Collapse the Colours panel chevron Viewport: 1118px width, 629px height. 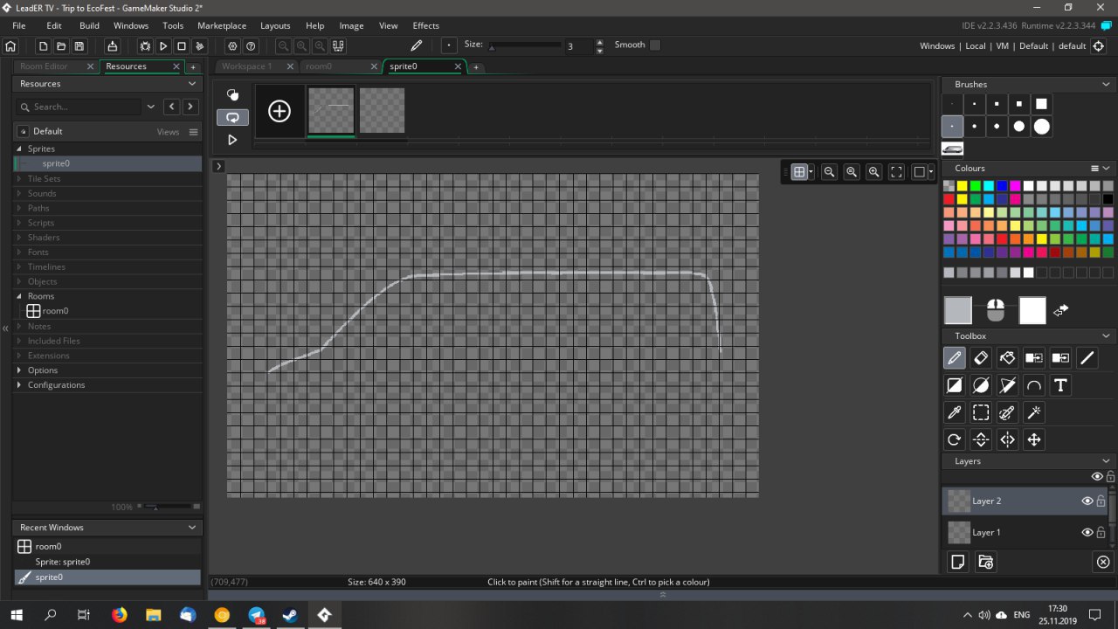pos(1106,169)
